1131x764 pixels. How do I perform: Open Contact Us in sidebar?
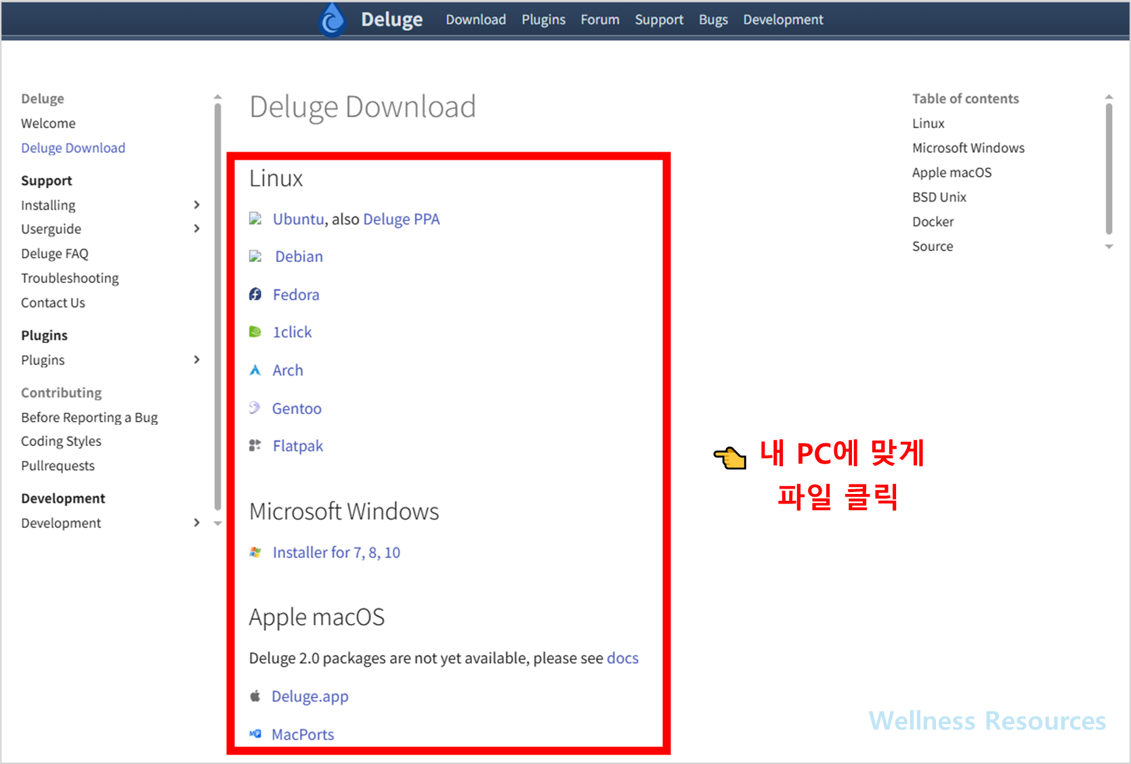[x=53, y=302]
